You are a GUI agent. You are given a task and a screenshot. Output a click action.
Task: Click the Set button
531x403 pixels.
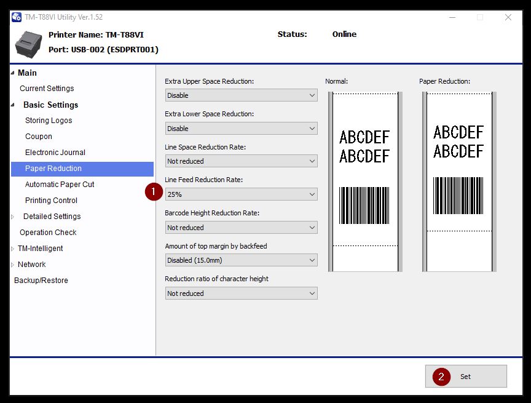click(x=466, y=376)
